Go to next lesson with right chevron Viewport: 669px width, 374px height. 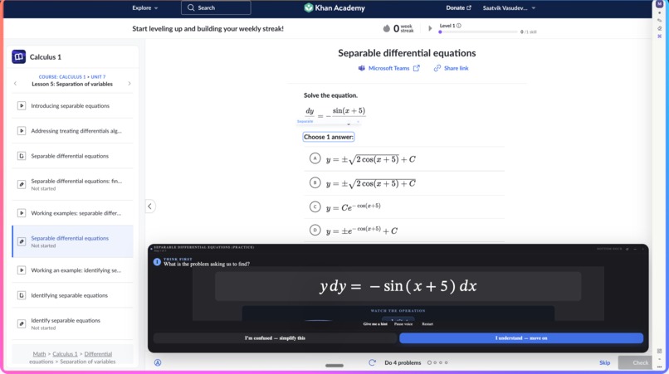pos(129,84)
